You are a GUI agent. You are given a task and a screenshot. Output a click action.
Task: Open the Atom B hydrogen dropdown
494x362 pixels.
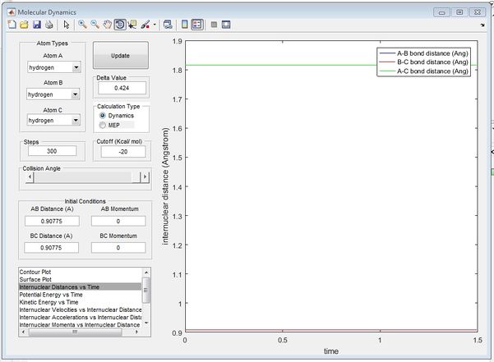pyautogui.click(x=53, y=94)
